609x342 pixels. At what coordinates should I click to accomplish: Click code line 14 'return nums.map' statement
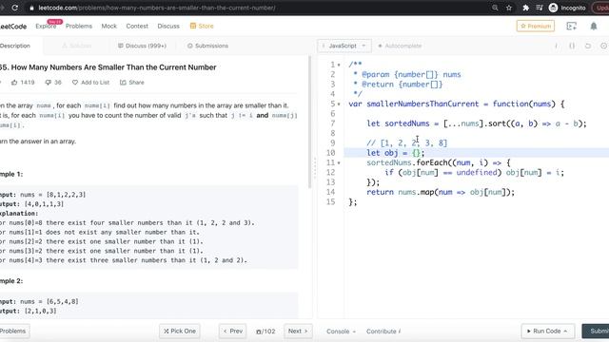(x=441, y=192)
